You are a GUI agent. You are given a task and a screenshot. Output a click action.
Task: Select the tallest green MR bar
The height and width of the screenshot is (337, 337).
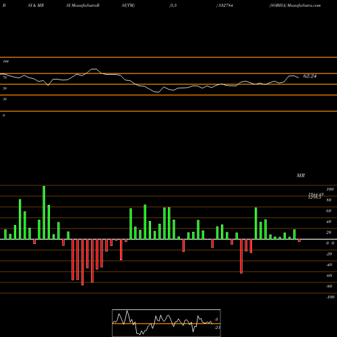[x=44, y=212]
